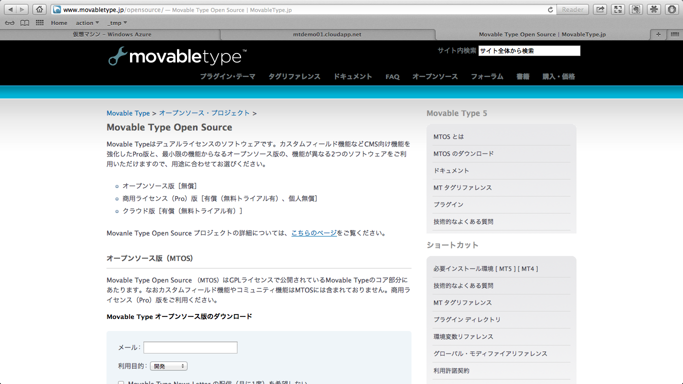This screenshot has width=683, height=384.
Task: Open ショートカット section 技術的なよくある質問 link
Action: coord(463,285)
